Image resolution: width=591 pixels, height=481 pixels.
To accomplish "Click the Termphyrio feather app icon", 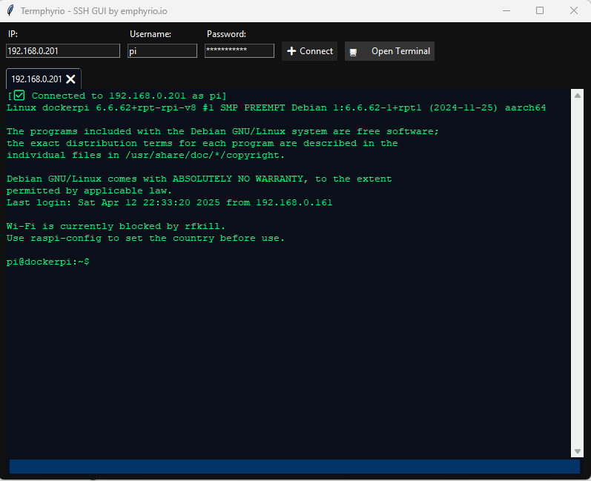I will (x=10, y=10).
